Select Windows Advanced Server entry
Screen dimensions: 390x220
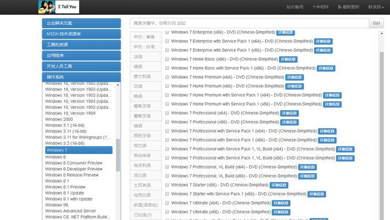pyautogui.click(x=71, y=211)
